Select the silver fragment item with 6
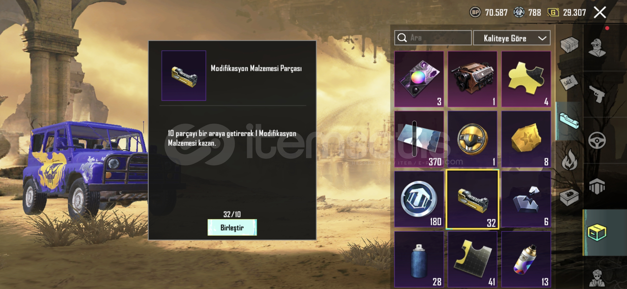 coord(526,199)
